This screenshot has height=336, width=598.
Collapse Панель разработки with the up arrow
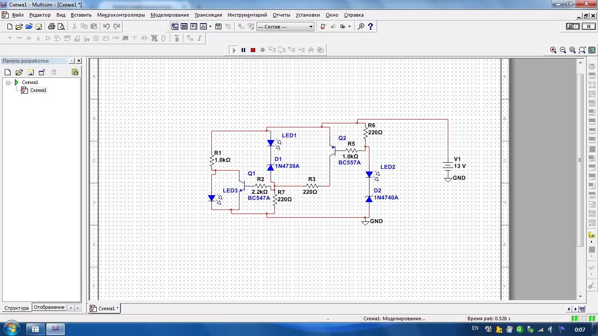71,61
